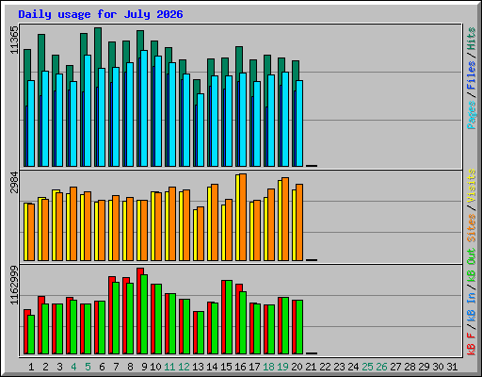This screenshot has height=377, width=482.
Task: Click the cyan Pages bar for day 9
Action: tap(144, 108)
